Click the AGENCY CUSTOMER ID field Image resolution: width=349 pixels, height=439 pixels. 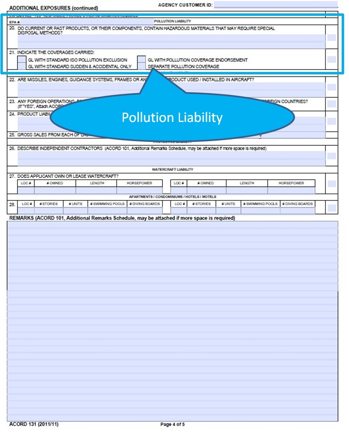268,5
